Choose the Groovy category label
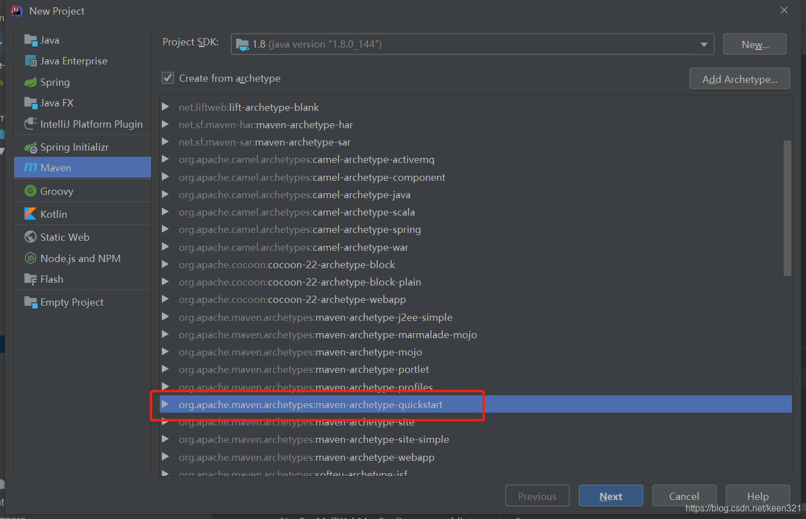The image size is (806, 519). tap(57, 191)
